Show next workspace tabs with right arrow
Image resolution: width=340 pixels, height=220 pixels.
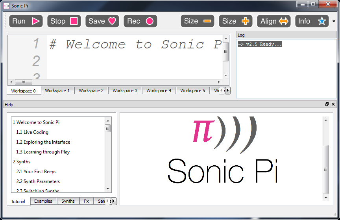pos(227,90)
